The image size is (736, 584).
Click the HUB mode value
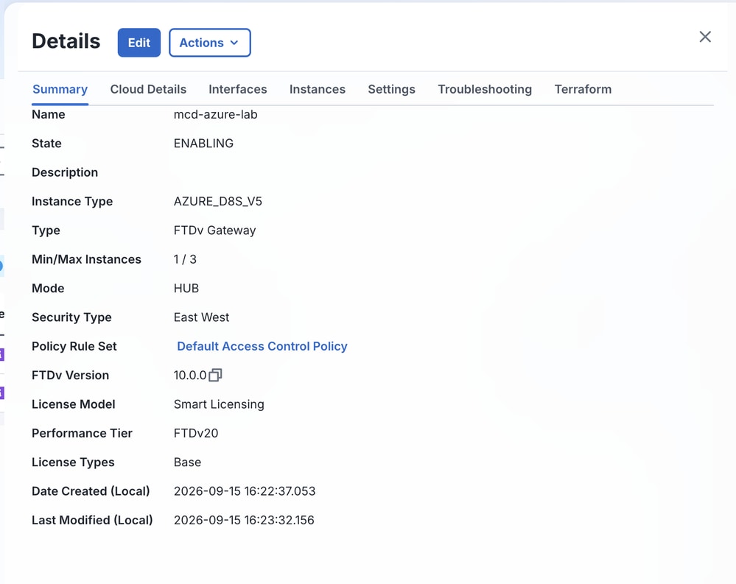click(186, 289)
